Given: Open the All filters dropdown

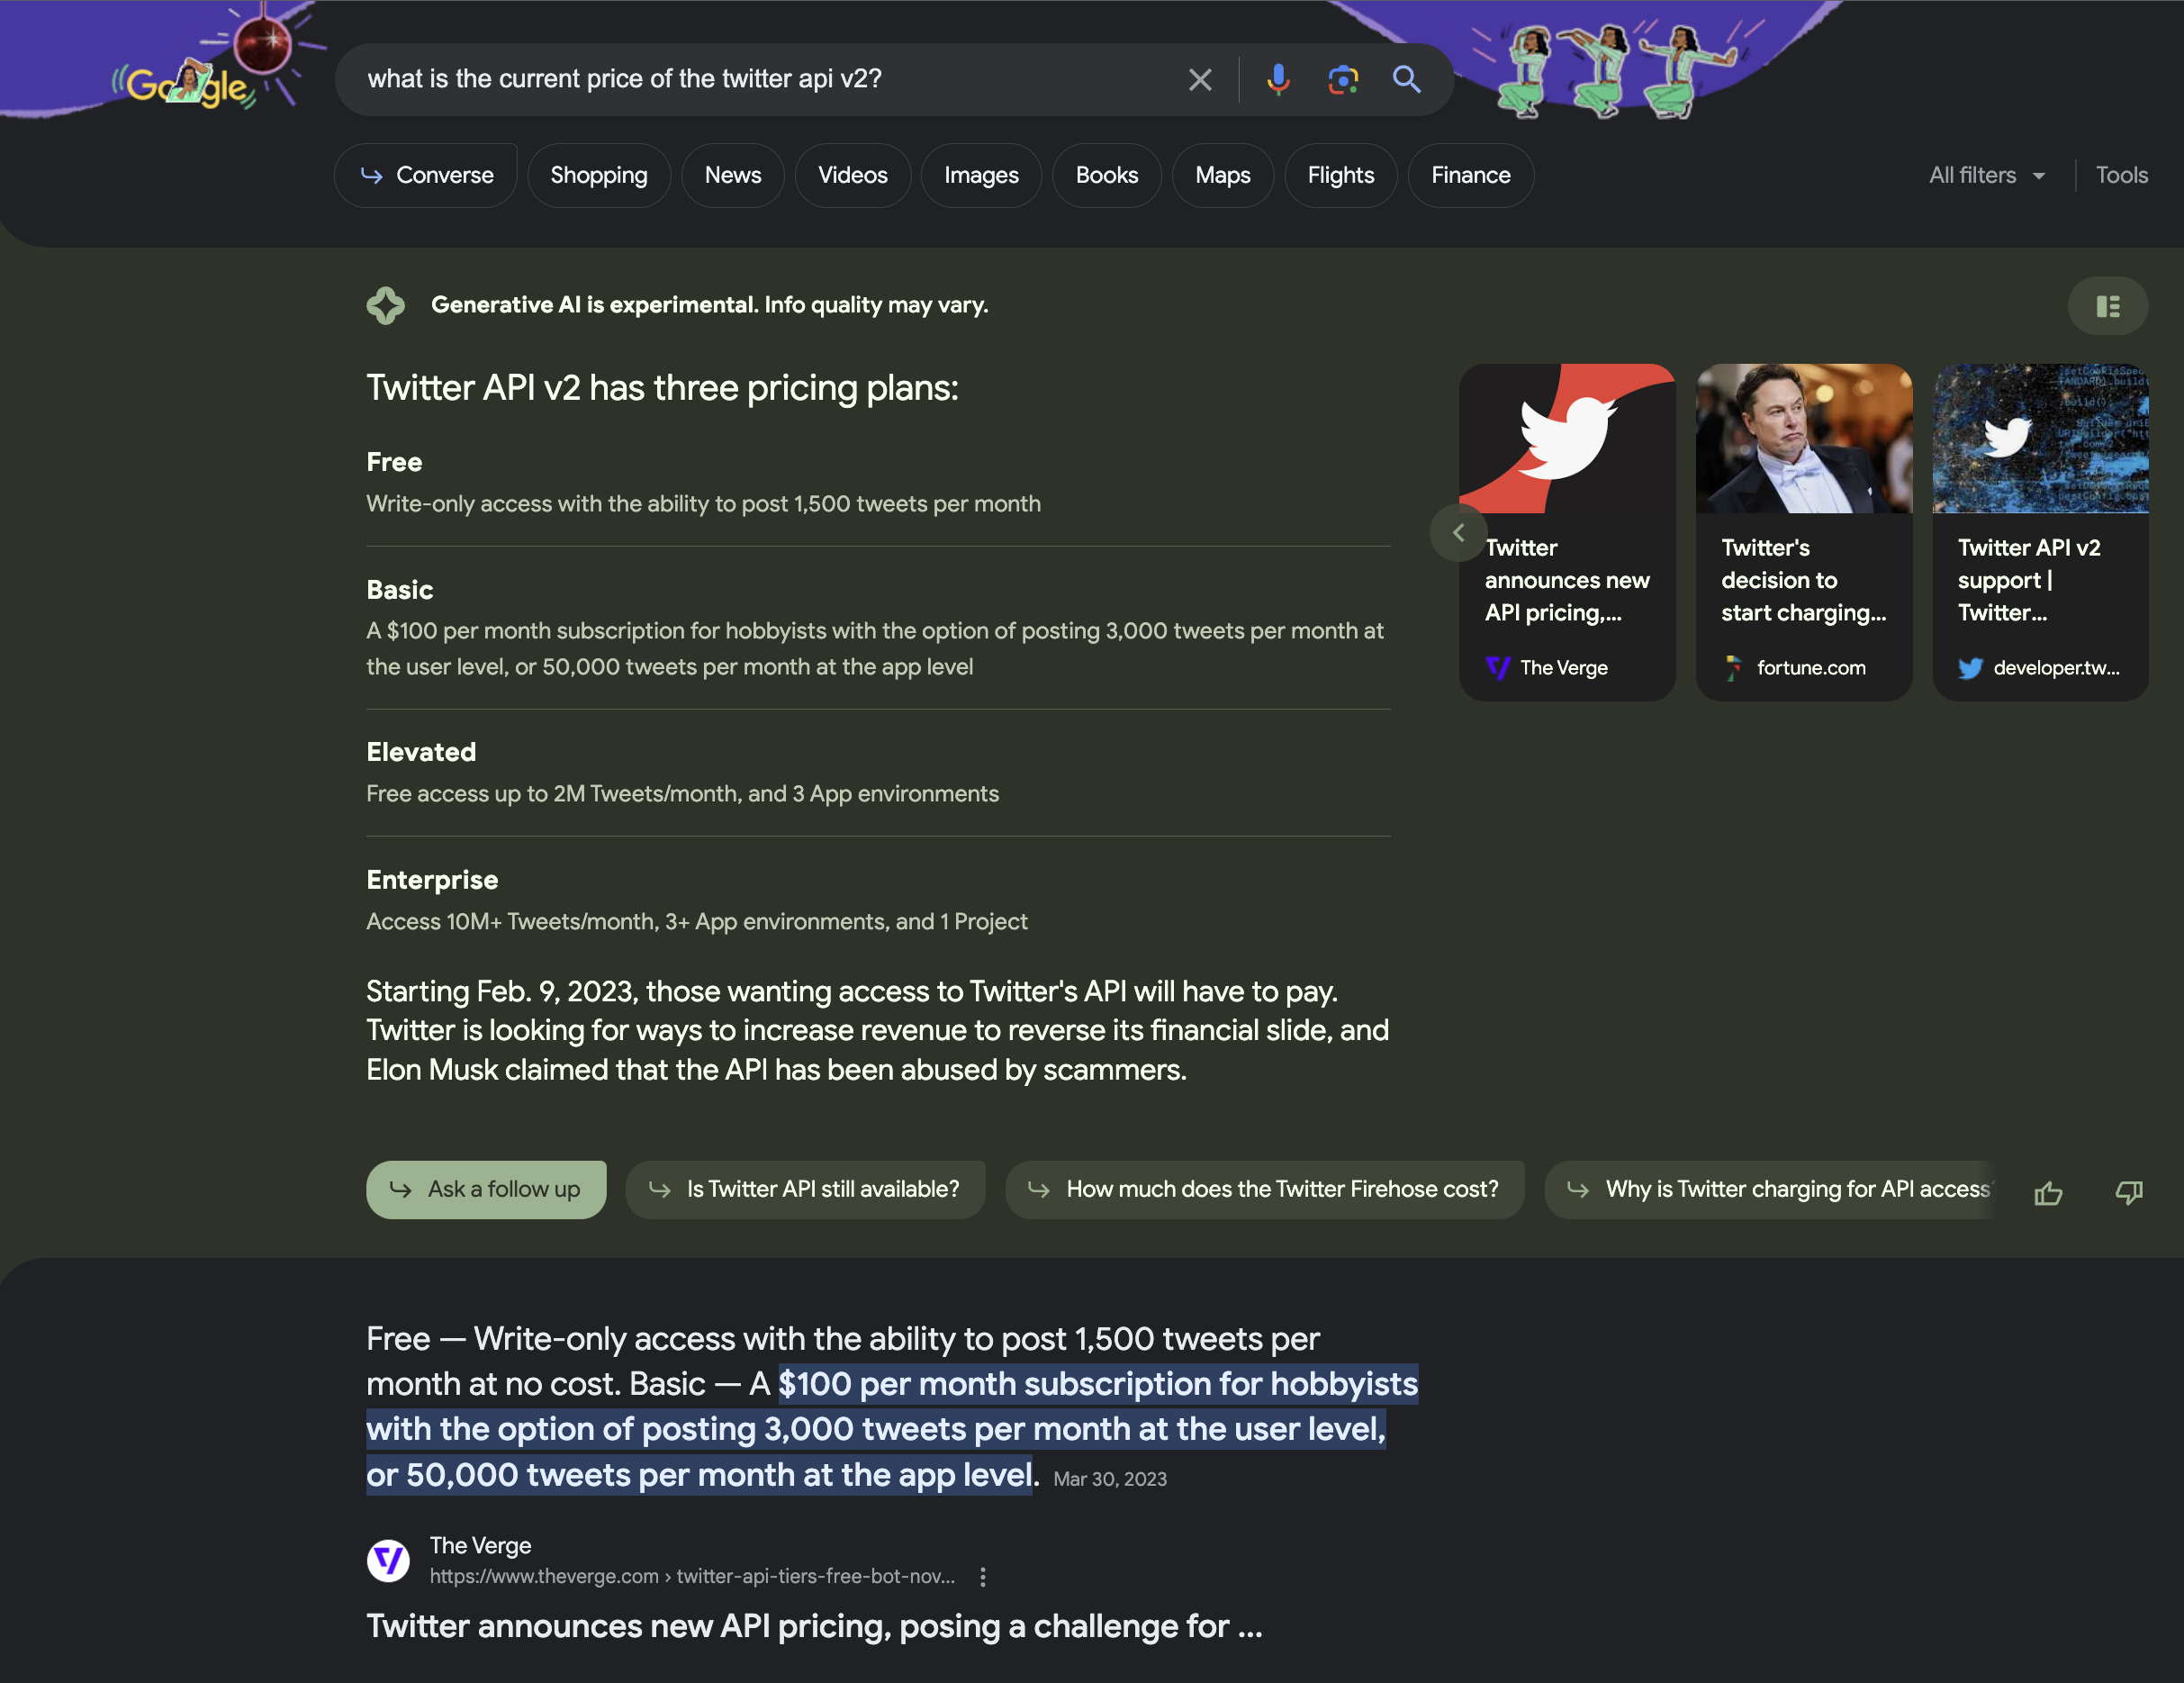Looking at the screenshot, I should (x=1984, y=175).
